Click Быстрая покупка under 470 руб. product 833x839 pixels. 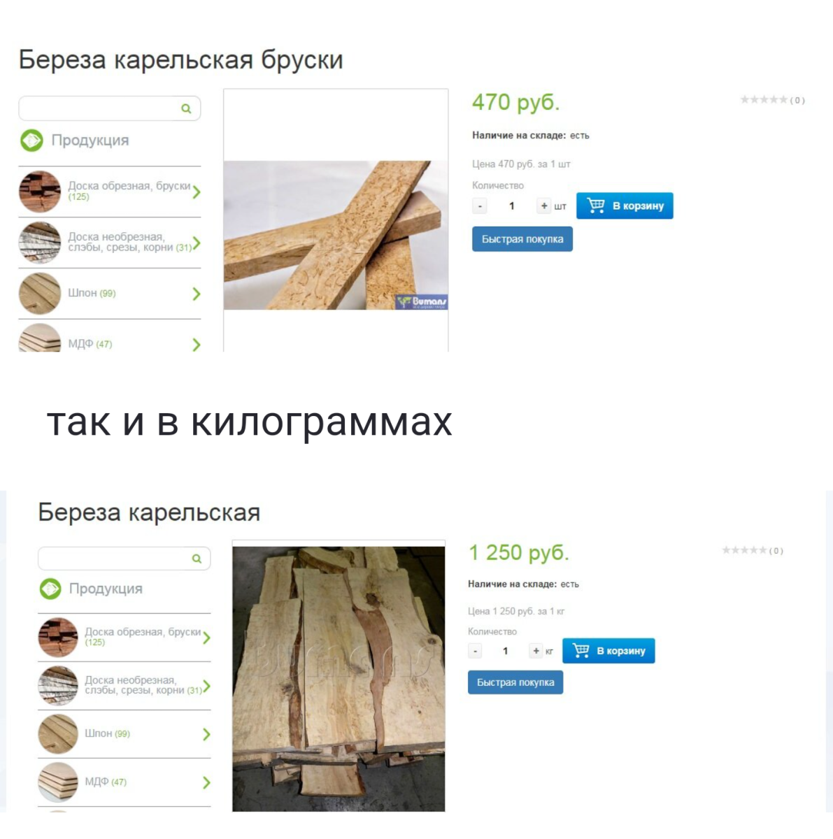522,239
